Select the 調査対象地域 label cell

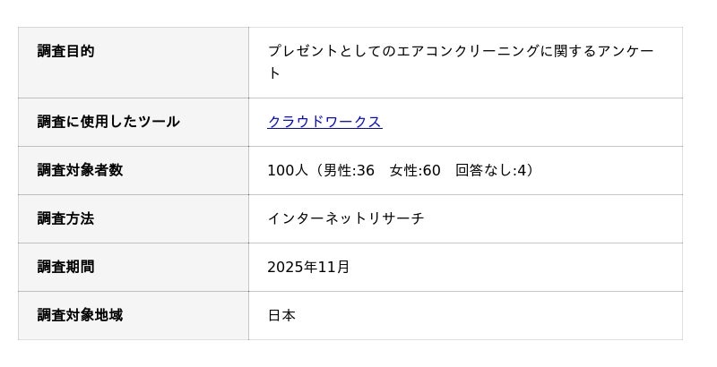tap(80, 315)
